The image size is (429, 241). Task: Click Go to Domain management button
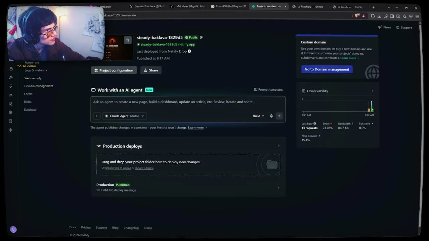point(327,69)
